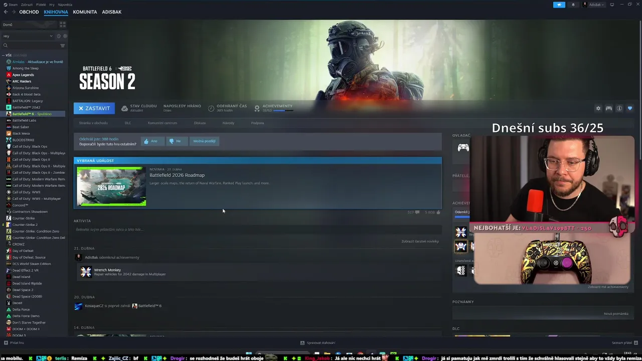
Task: Switch to Big Picture mode icon
Action: [x=612, y=5]
